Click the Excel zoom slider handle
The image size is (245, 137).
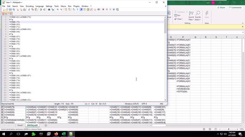229,129
